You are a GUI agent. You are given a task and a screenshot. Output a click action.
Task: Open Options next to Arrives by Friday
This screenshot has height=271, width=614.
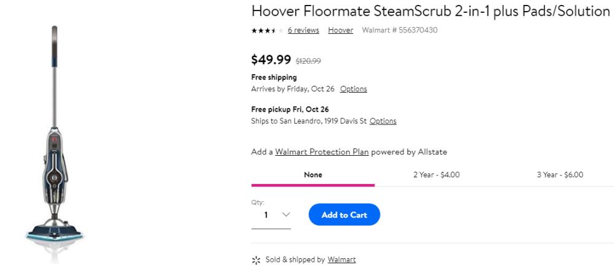coord(353,89)
